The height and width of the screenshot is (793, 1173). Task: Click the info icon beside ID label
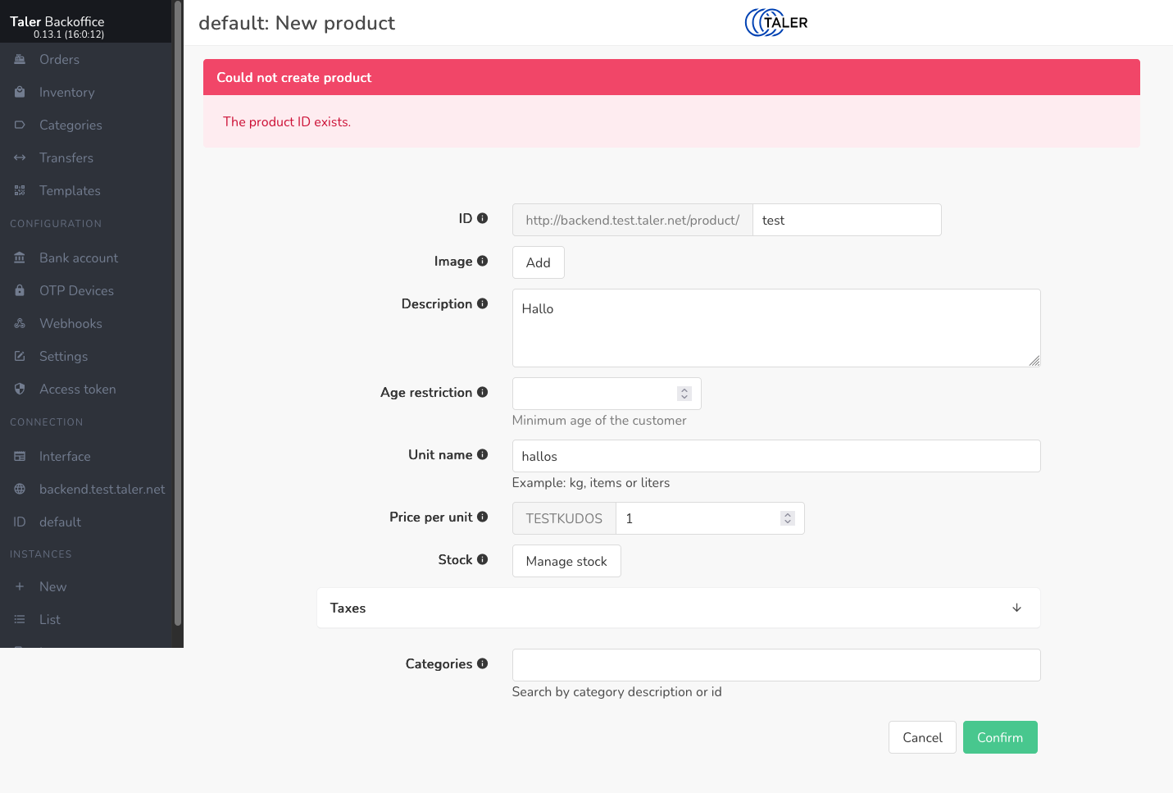(x=482, y=218)
